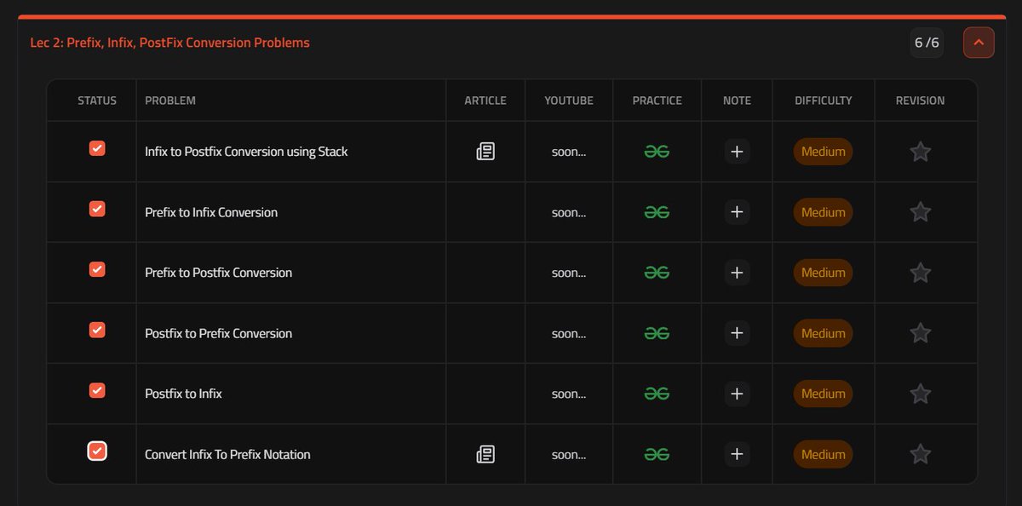Open practice link for Postfix to Infix
The width and height of the screenshot is (1022, 506).
point(656,394)
